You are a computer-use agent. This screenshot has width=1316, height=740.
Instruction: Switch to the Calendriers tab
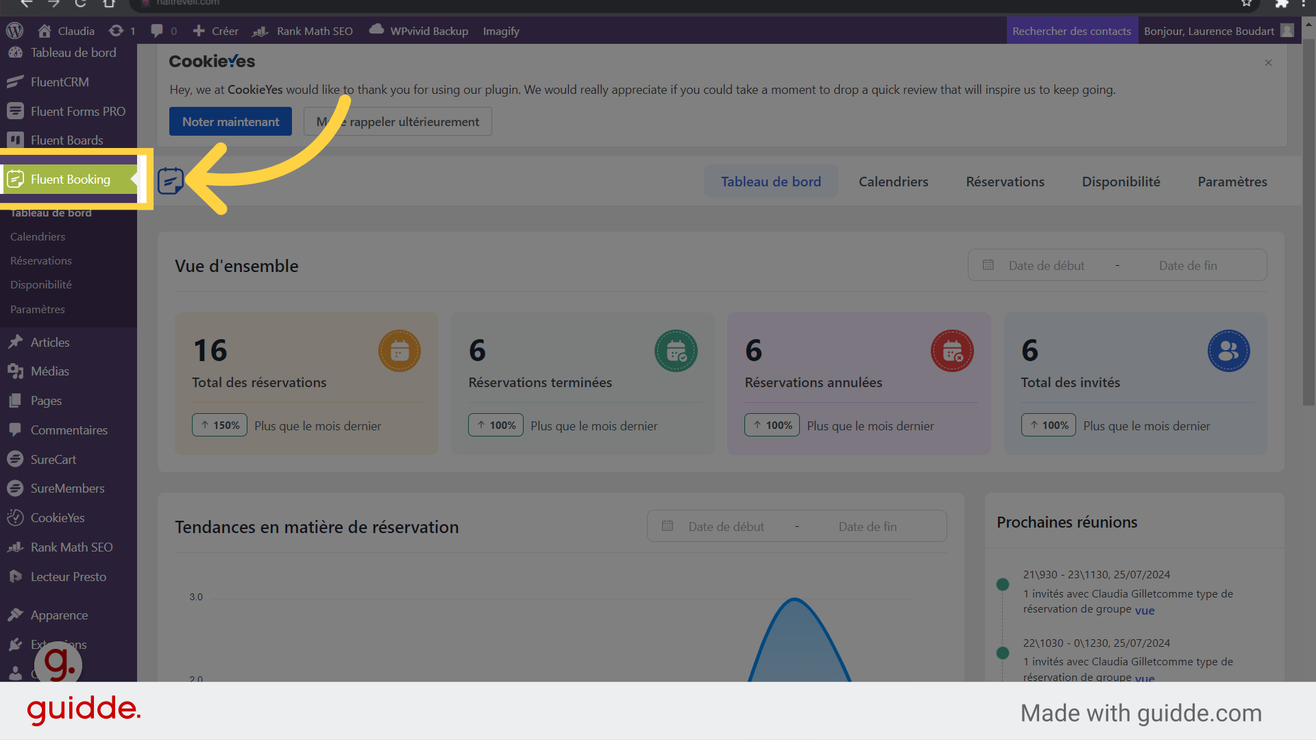pyautogui.click(x=893, y=182)
